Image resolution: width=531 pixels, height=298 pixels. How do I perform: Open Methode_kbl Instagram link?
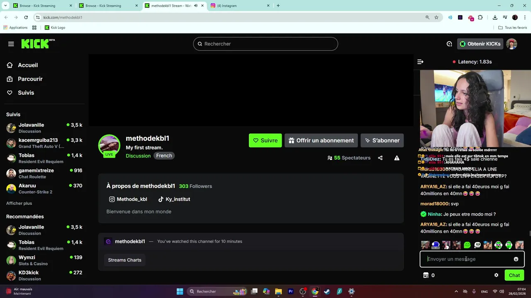pos(128,199)
